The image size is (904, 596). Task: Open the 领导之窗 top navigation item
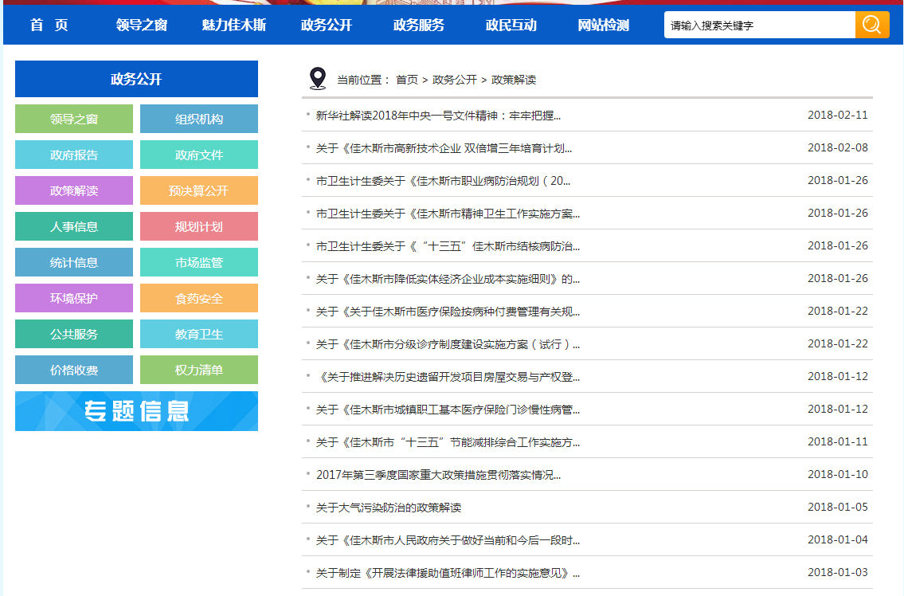[x=142, y=25]
